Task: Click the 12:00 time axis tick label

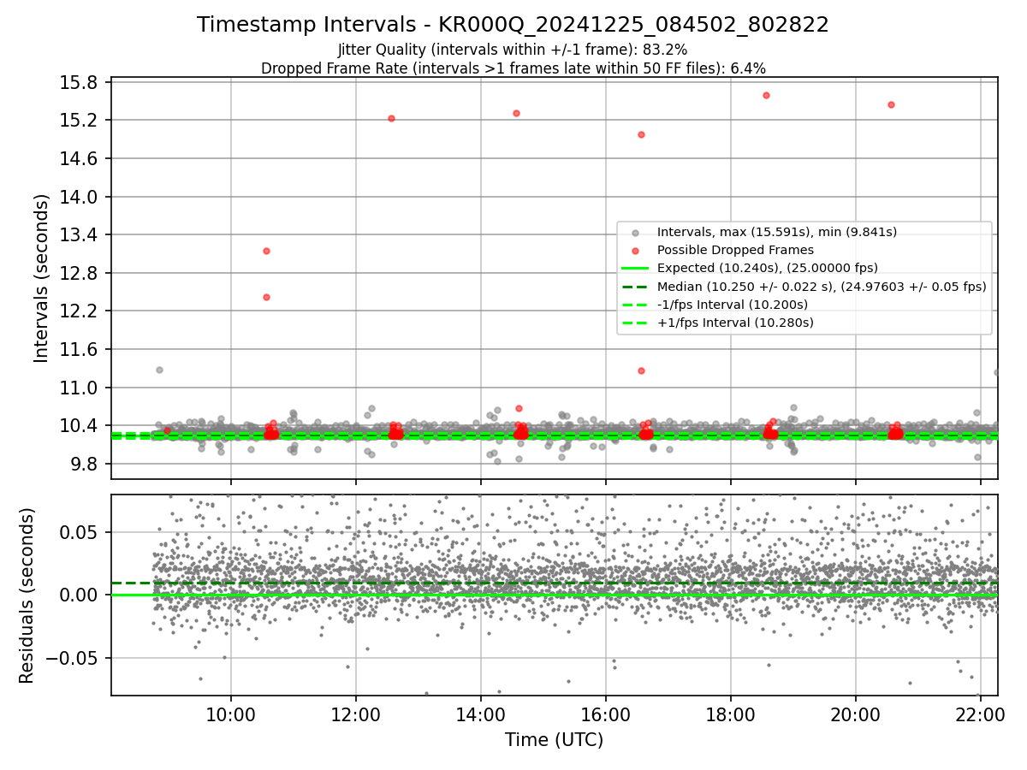Action: click(356, 715)
